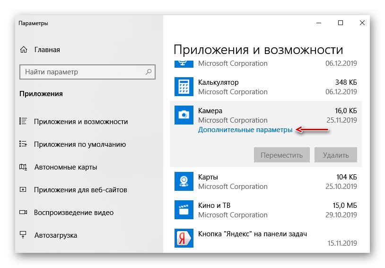Focus the Найти параметр search field

(x=87, y=72)
